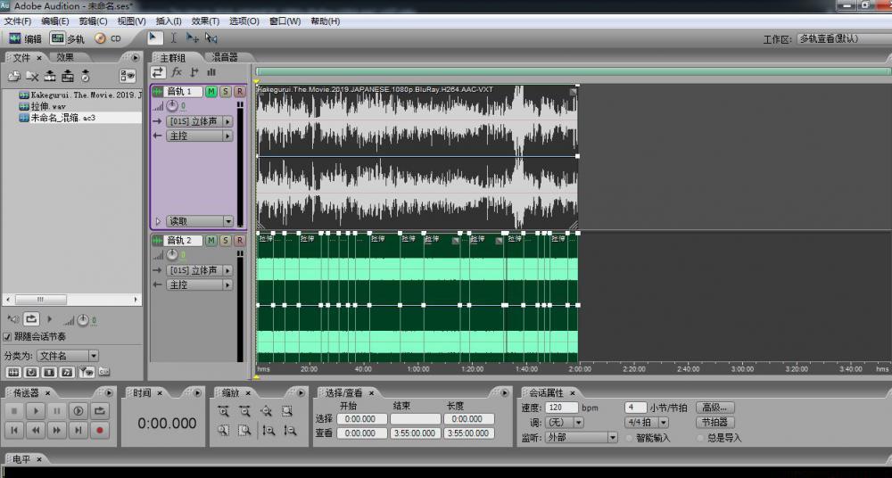Open Track 1 automation mode 读取 dropdown

[x=200, y=221]
